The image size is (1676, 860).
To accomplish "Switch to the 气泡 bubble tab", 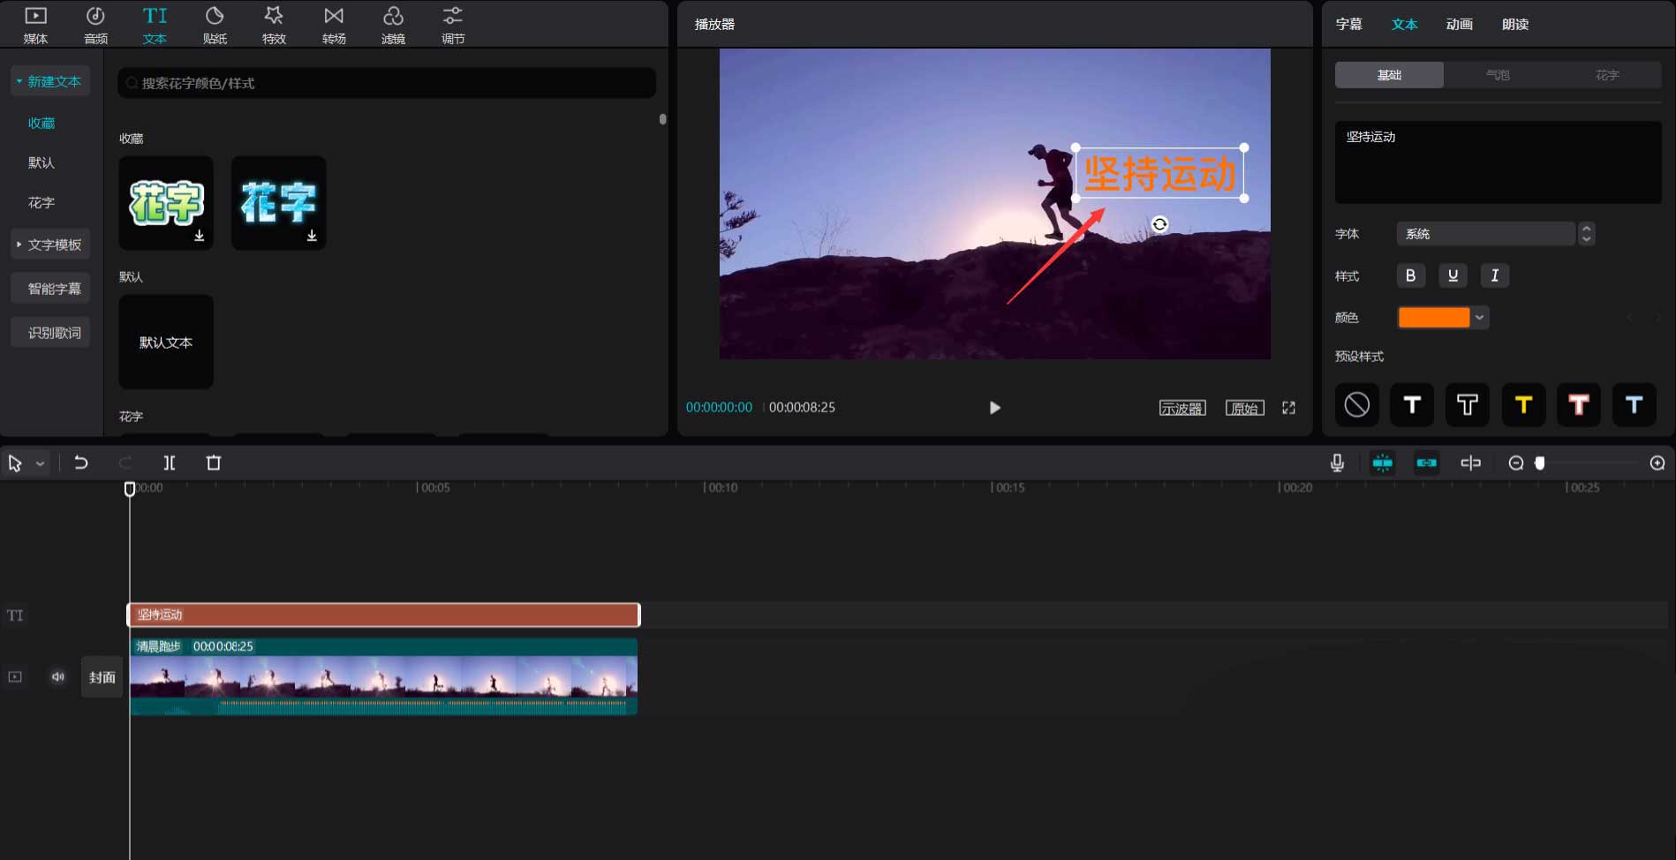I will click(1498, 75).
